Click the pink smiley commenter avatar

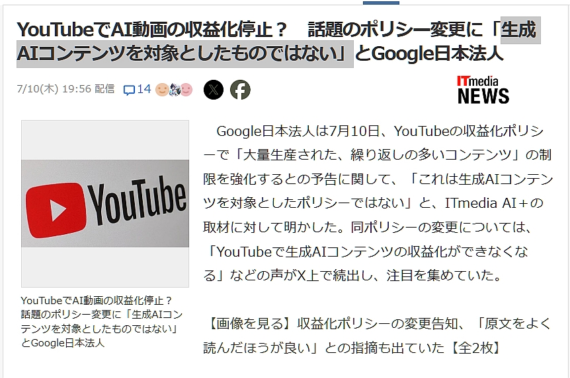[x=186, y=90]
